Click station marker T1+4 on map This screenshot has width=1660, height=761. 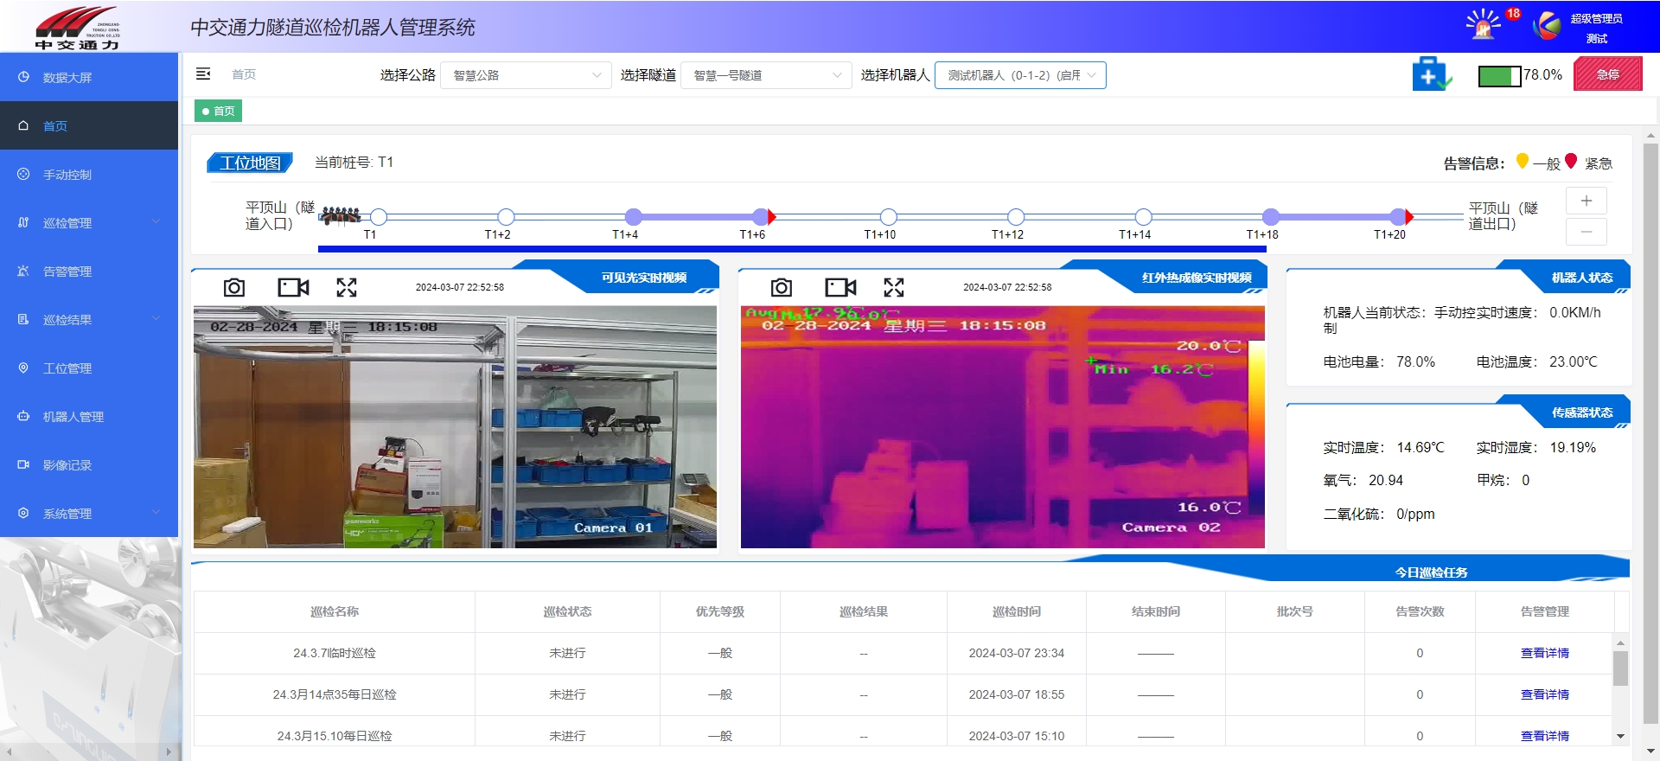pyautogui.click(x=634, y=216)
